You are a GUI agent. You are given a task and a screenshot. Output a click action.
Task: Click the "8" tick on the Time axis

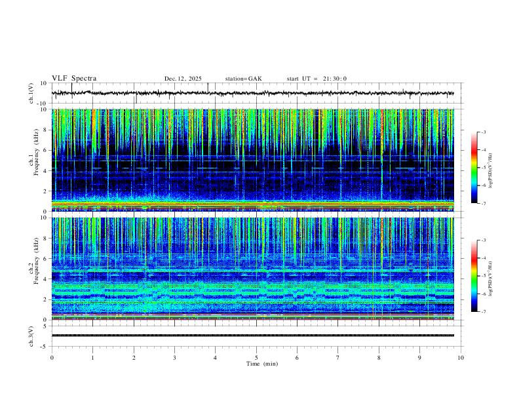pyautogui.click(x=379, y=358)
